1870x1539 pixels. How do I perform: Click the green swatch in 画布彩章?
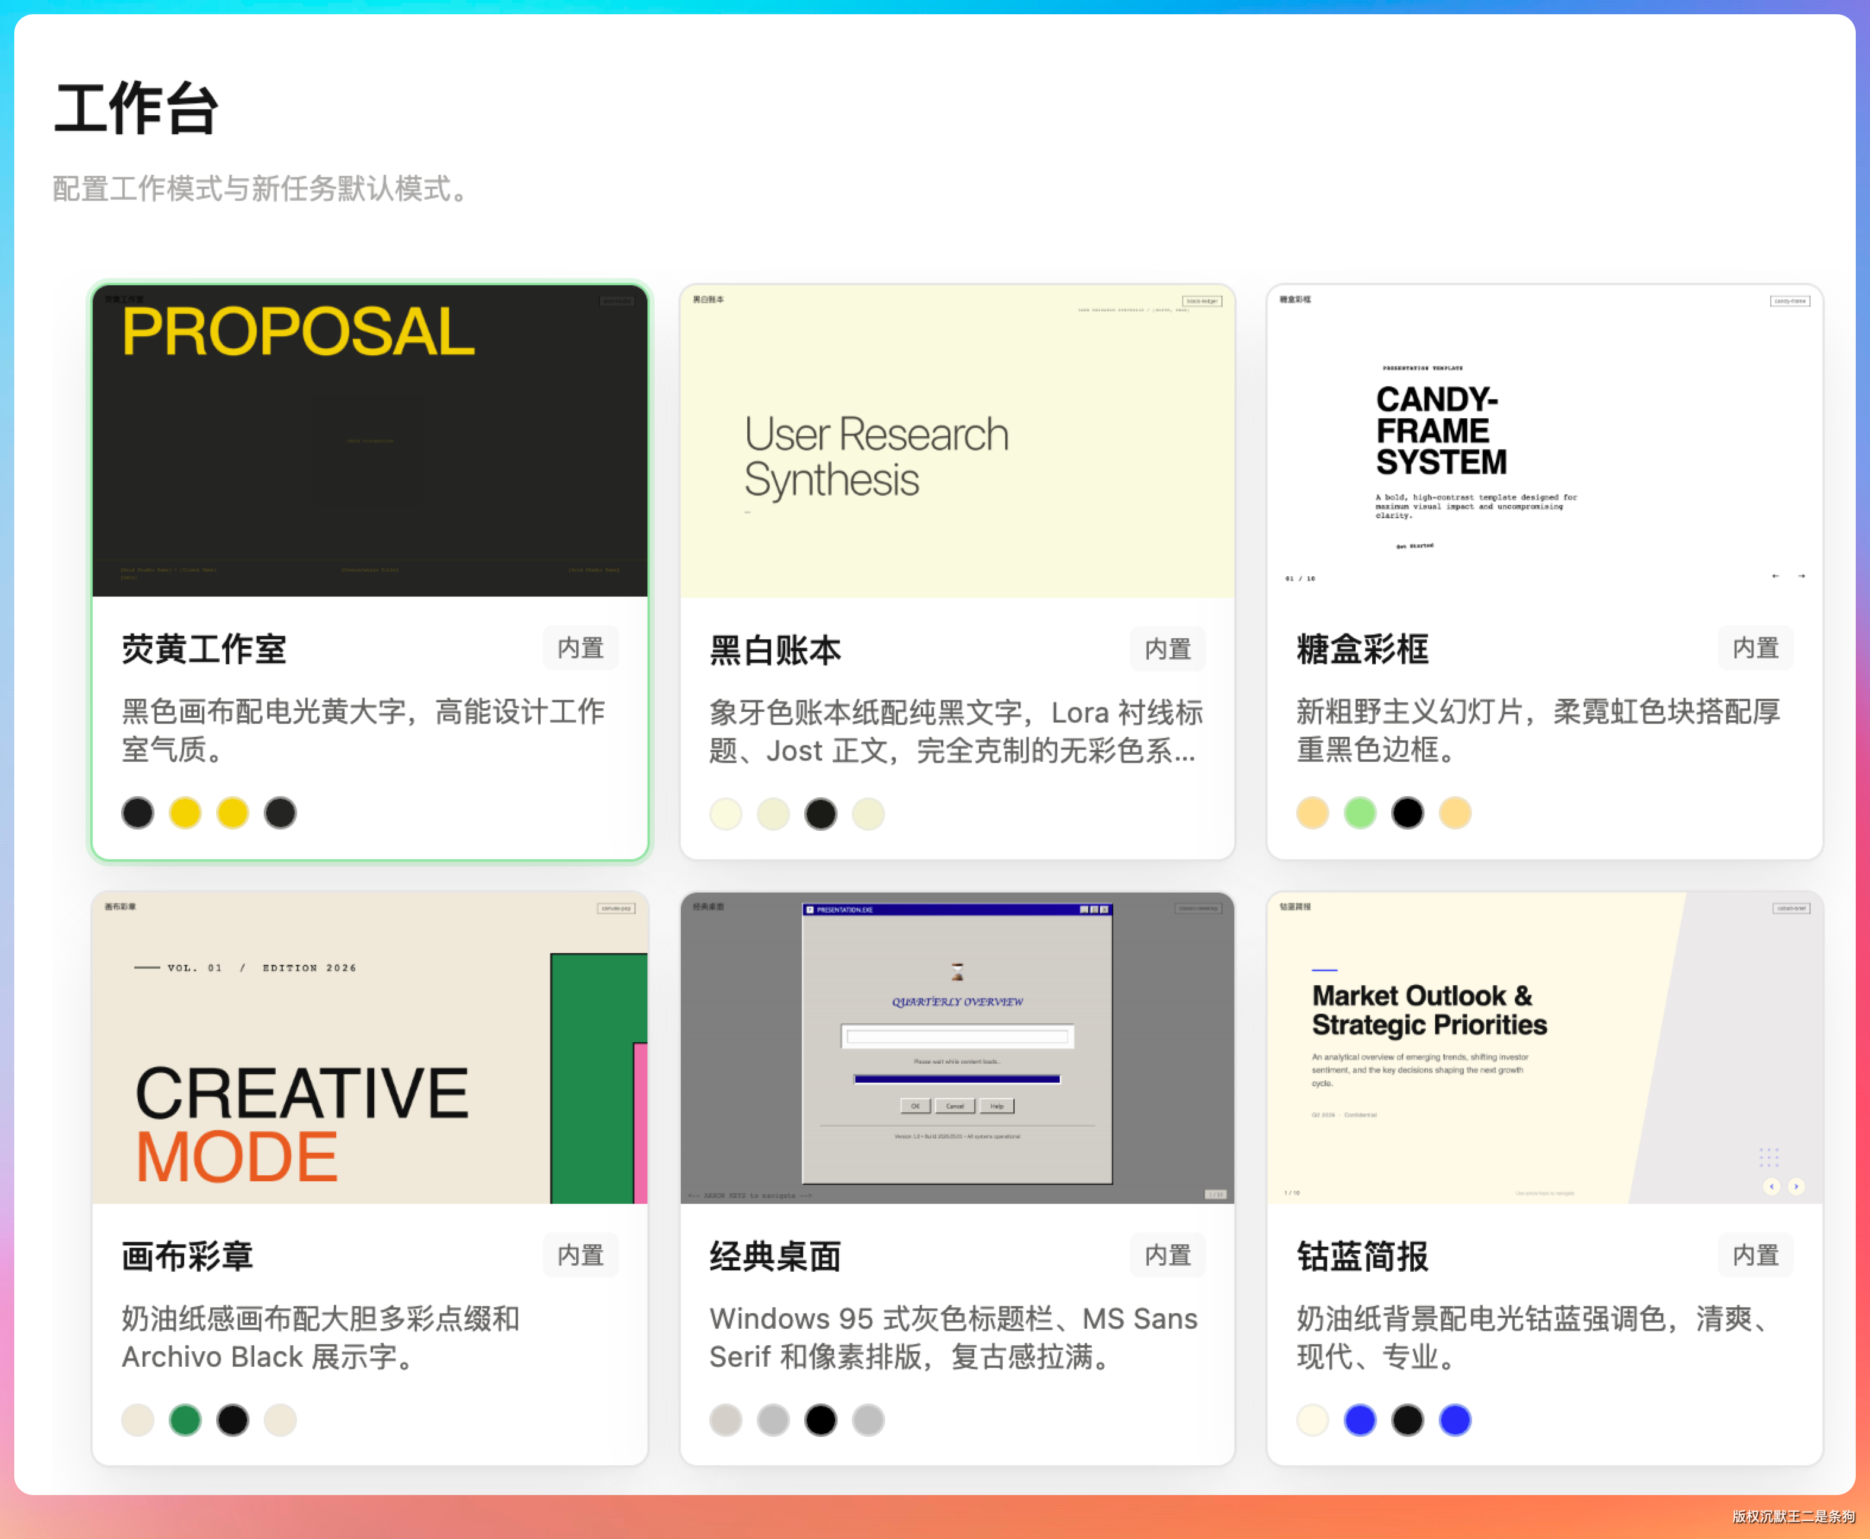pyautogui.click(x=185, y=1420)
